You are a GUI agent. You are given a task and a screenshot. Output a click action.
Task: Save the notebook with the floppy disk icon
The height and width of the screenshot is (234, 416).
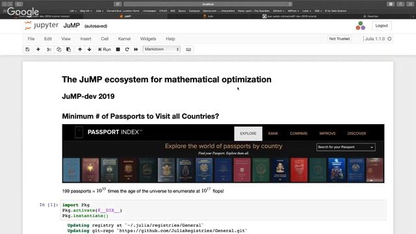[x=27, y=49]
